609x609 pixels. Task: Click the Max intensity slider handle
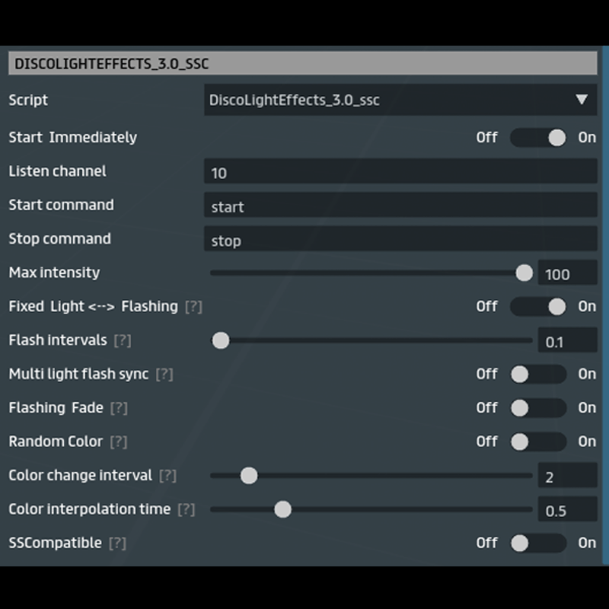point(524,273)
